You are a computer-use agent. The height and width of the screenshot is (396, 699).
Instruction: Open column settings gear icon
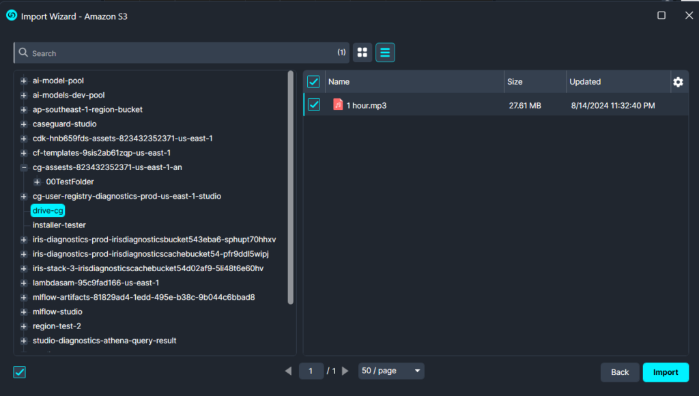tap(678, 82)
